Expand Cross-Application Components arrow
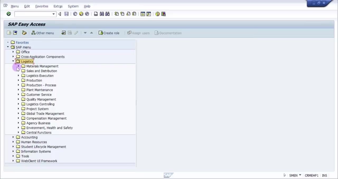Viewport: 338px width, 179px height. [13, 56]
